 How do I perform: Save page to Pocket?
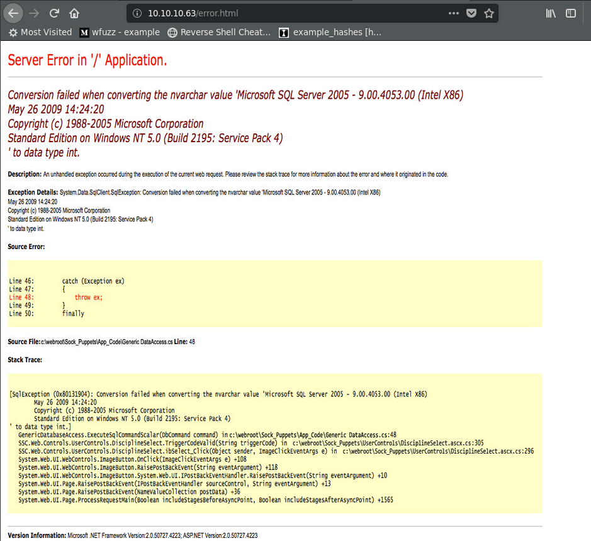471,13
